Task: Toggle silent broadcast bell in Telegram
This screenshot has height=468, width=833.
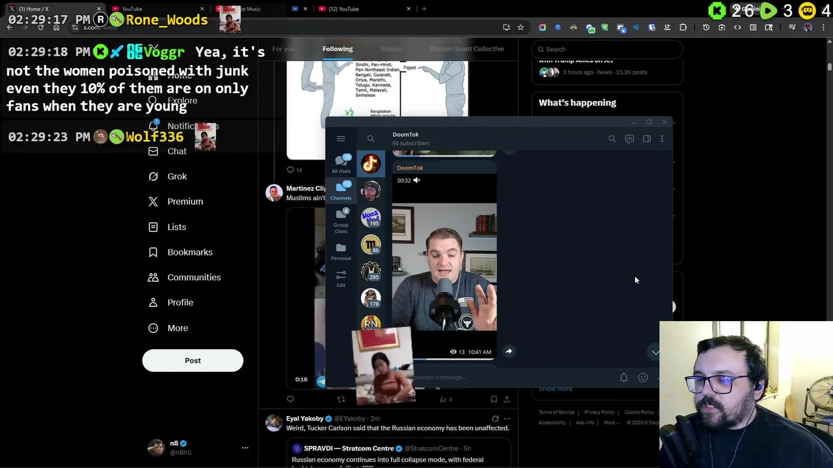Action: [623, 377]
